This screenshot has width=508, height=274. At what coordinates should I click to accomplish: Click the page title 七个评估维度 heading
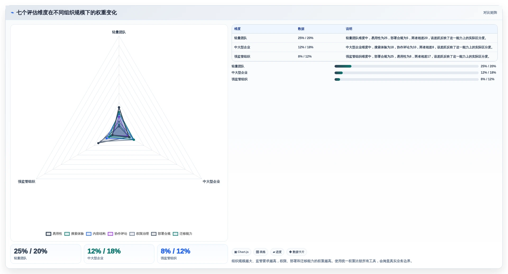coord(67,13)
